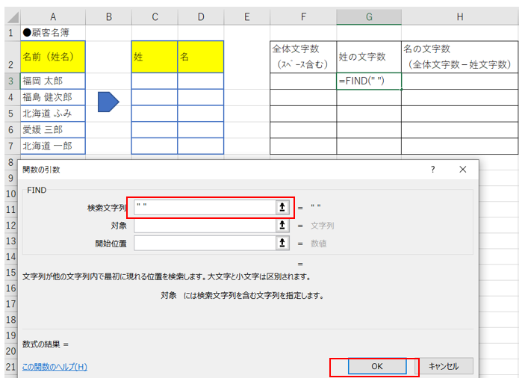
Task: Select the column G header
Action: 369,16
